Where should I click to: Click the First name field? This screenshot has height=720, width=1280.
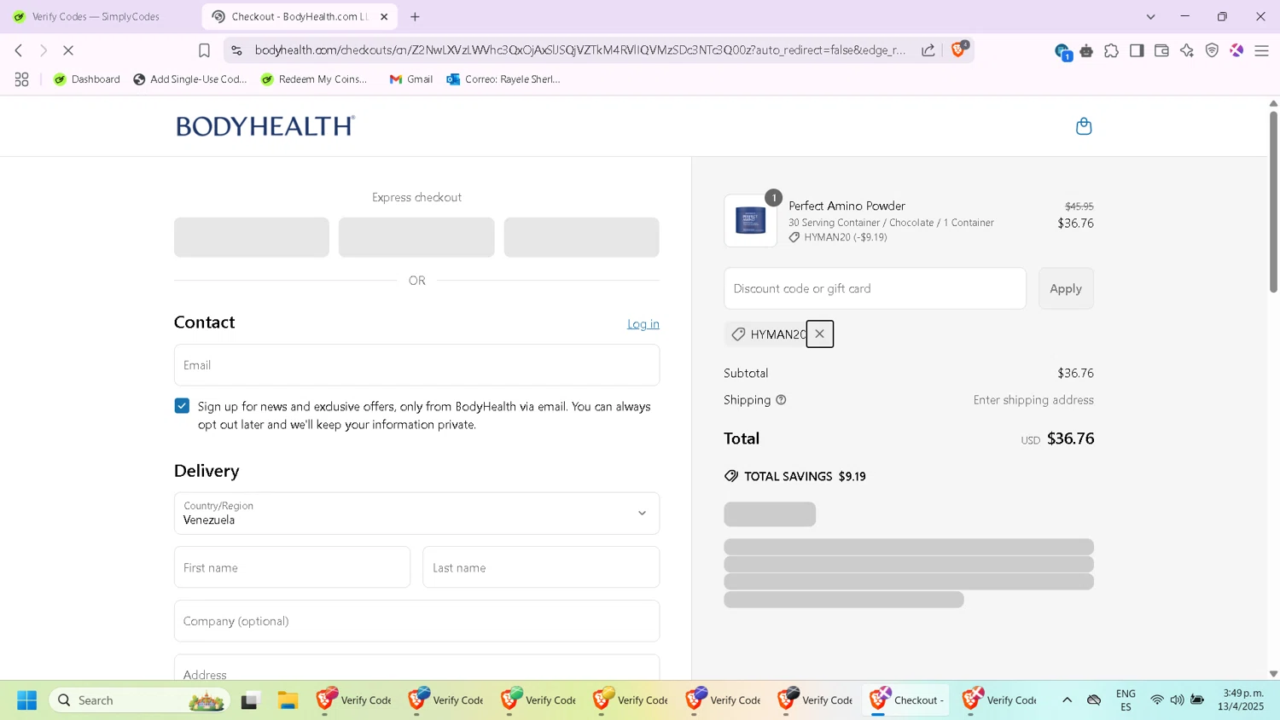pyautogui.click(x=292, y=567)
